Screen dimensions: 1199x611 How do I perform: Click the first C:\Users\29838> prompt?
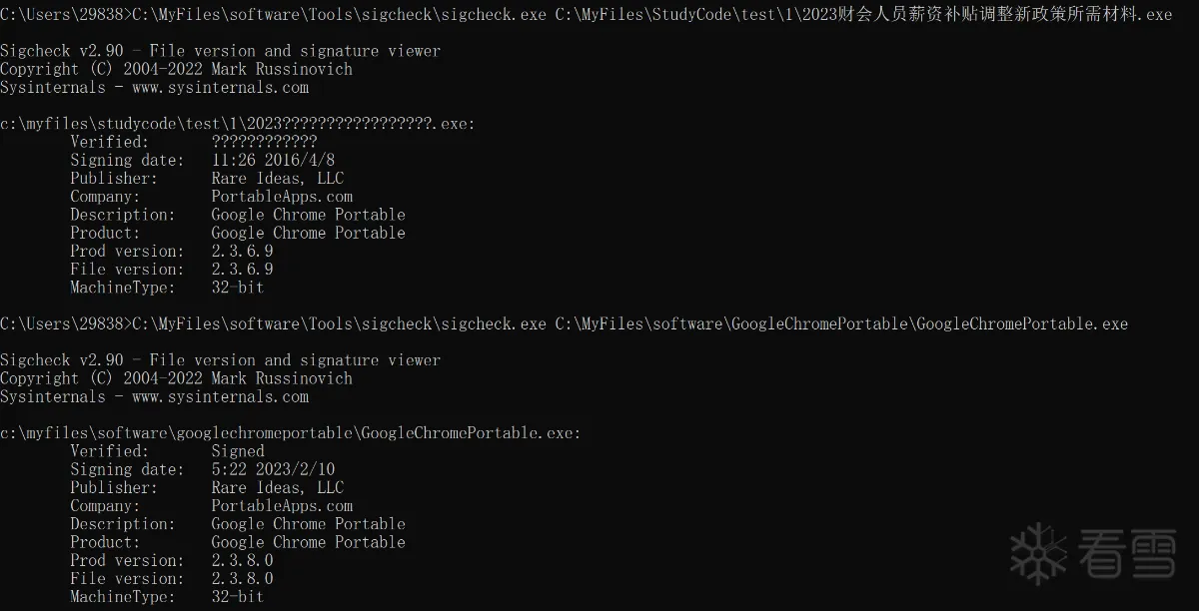click(65, 15)
